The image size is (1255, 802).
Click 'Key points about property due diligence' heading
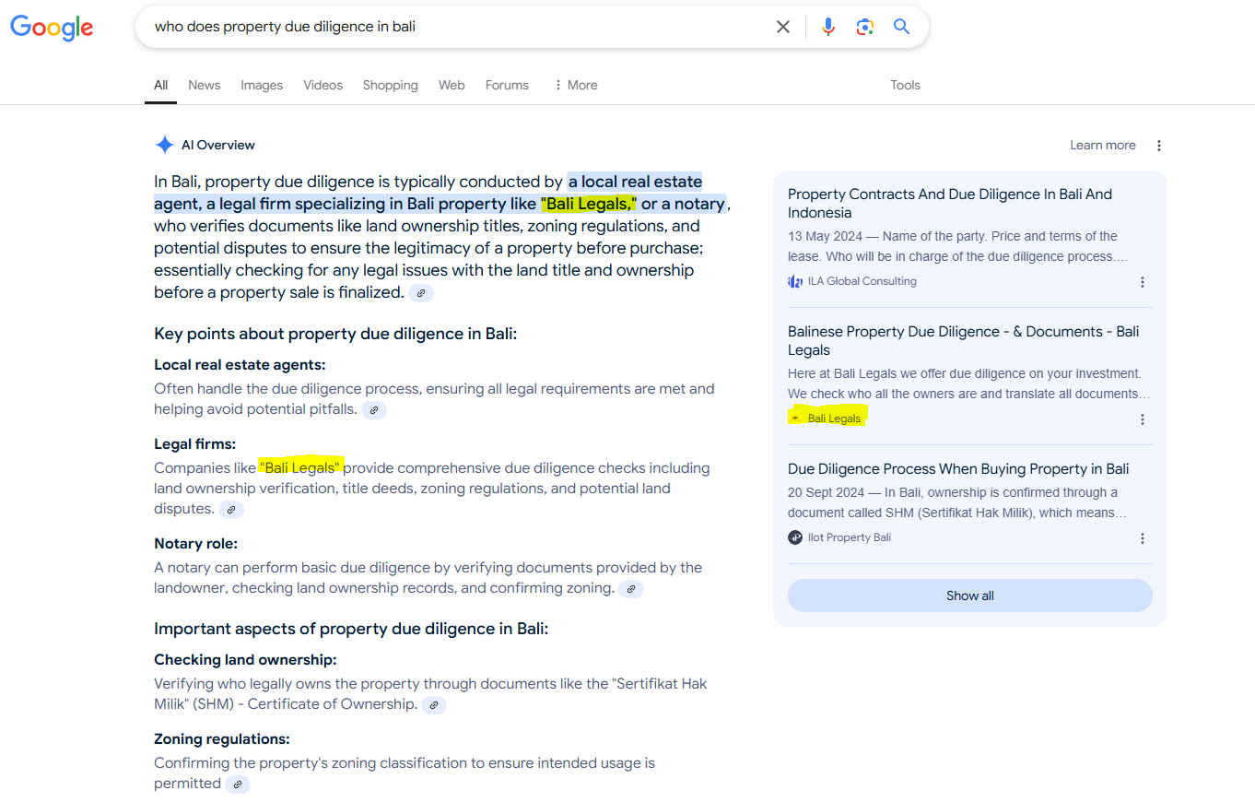335,334
